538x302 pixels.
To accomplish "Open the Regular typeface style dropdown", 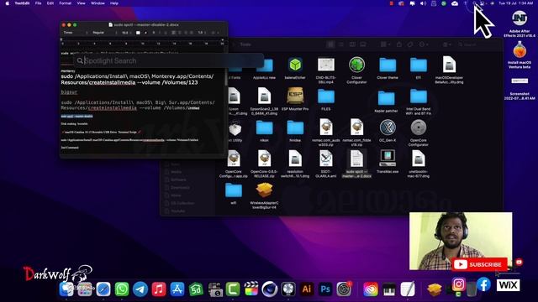I will 104,33.
